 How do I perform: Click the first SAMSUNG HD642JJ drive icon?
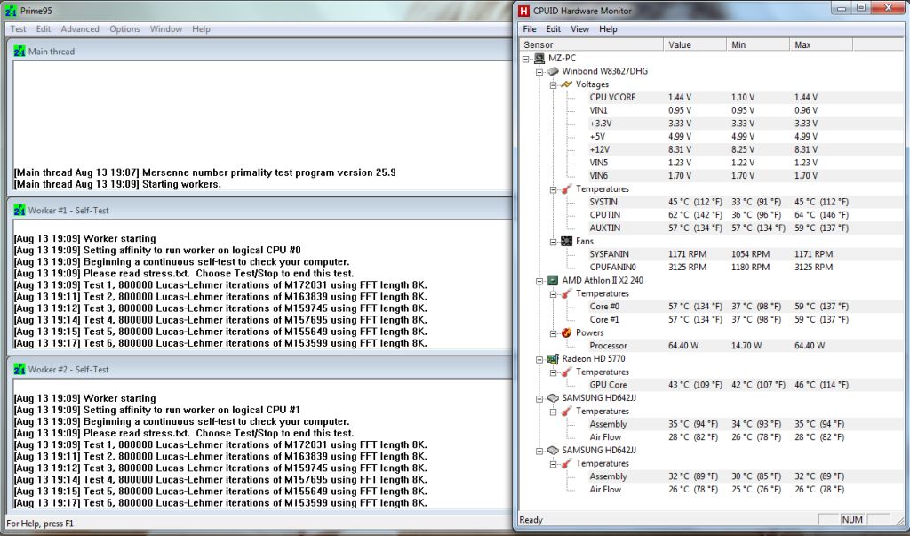click(553, 398)
